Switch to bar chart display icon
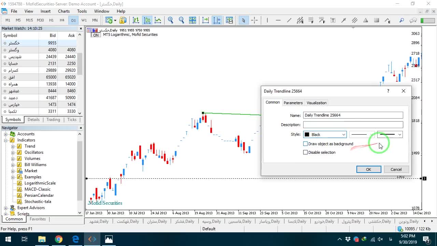Image resolution: width=437 pixels, height=246 pixels. [136, 20]
